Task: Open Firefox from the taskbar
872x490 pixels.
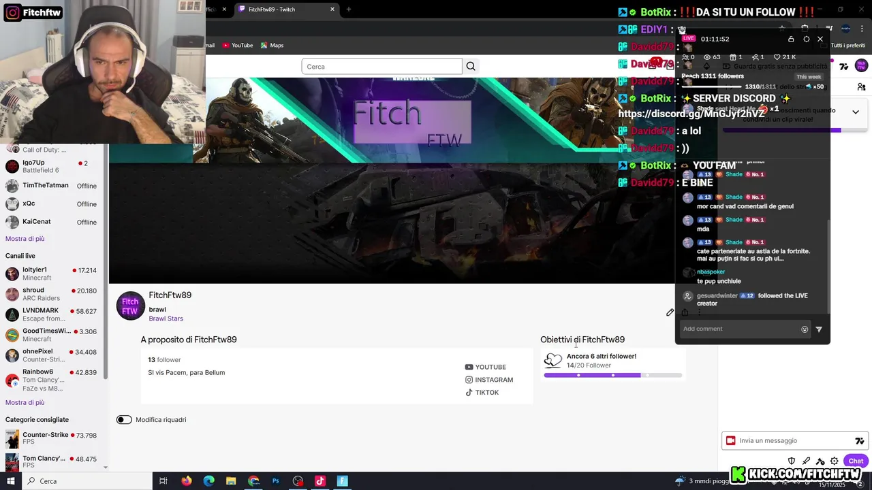Action: pyautogui.click(x=187, y=480)
